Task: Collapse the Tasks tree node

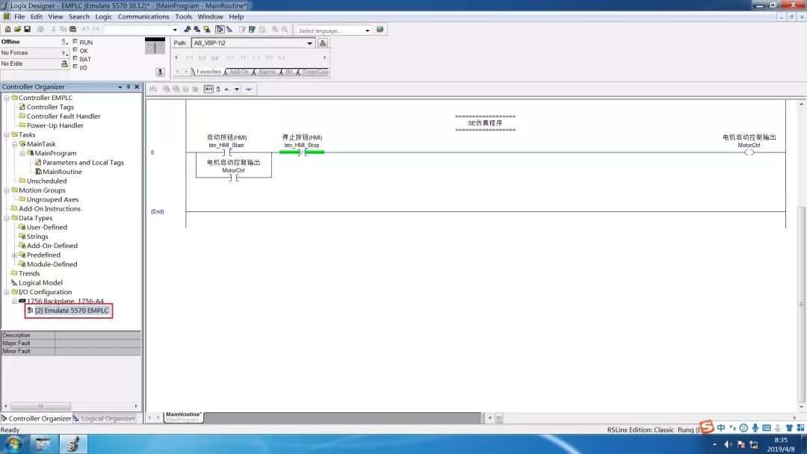Action: tap(7, 134)
